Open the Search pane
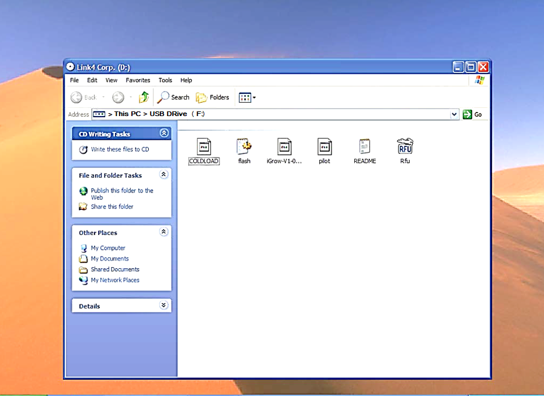Image resolution: width=544 pixels, height=396 pixels. (x=173, y=97)
